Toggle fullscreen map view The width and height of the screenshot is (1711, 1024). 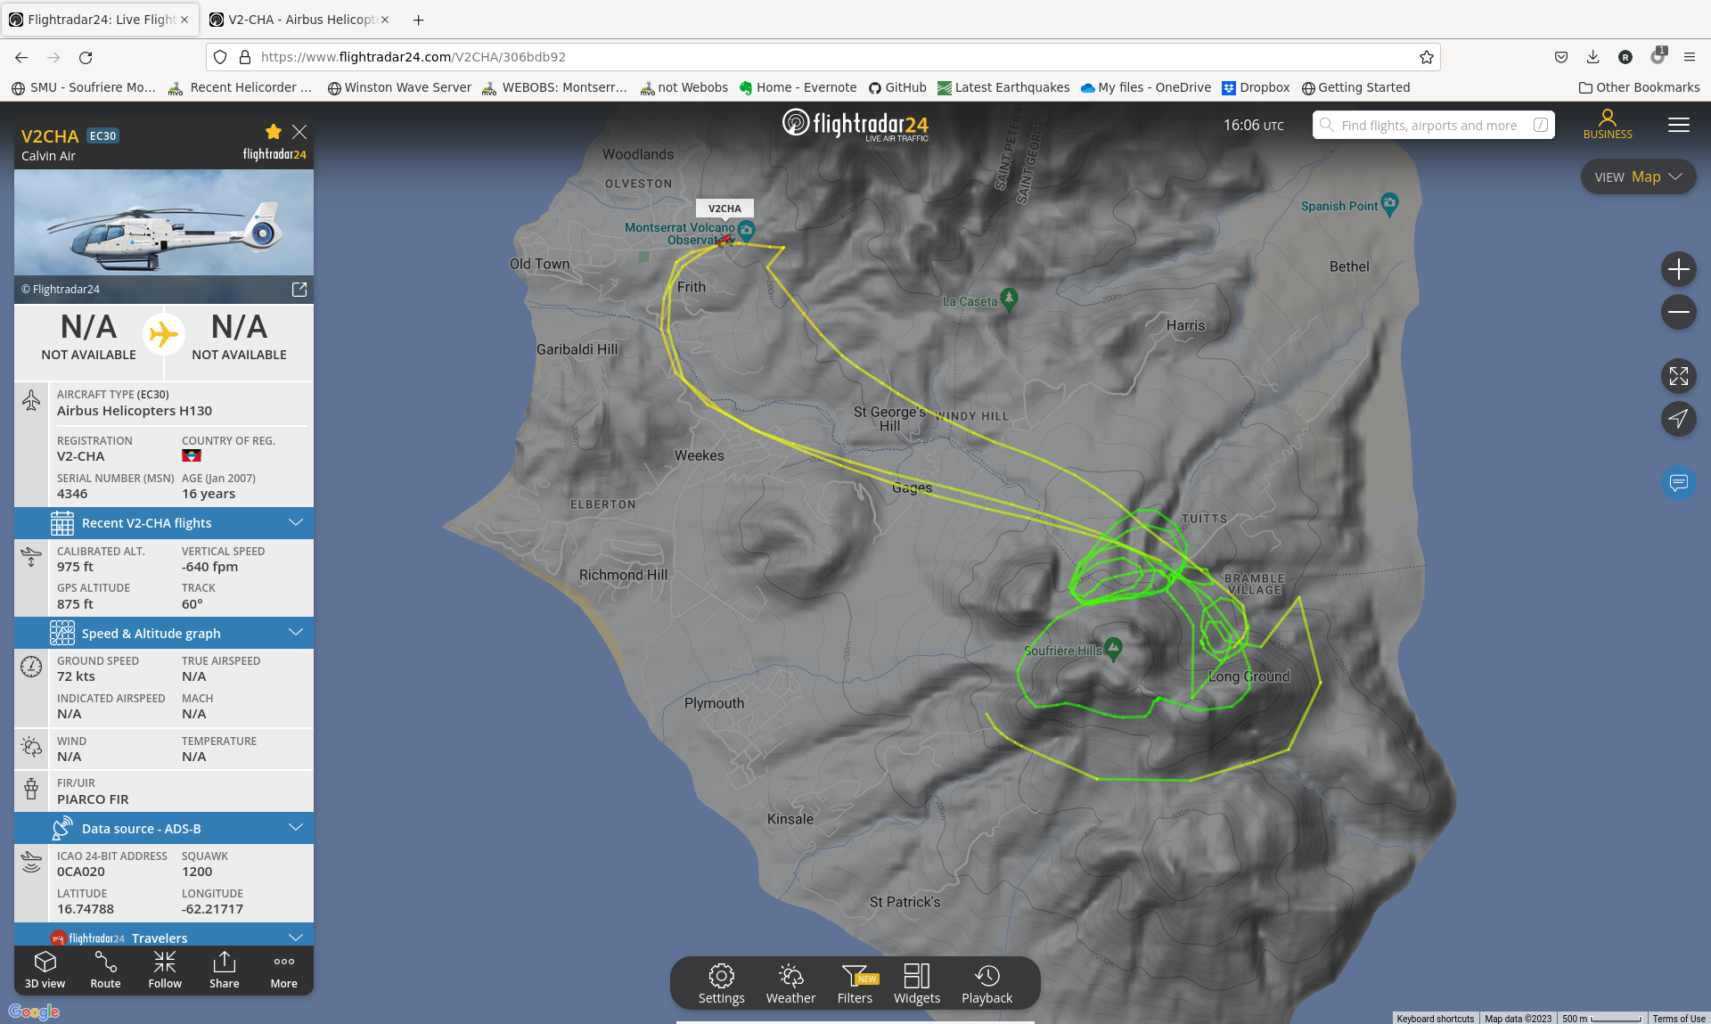click(1678, 376)
